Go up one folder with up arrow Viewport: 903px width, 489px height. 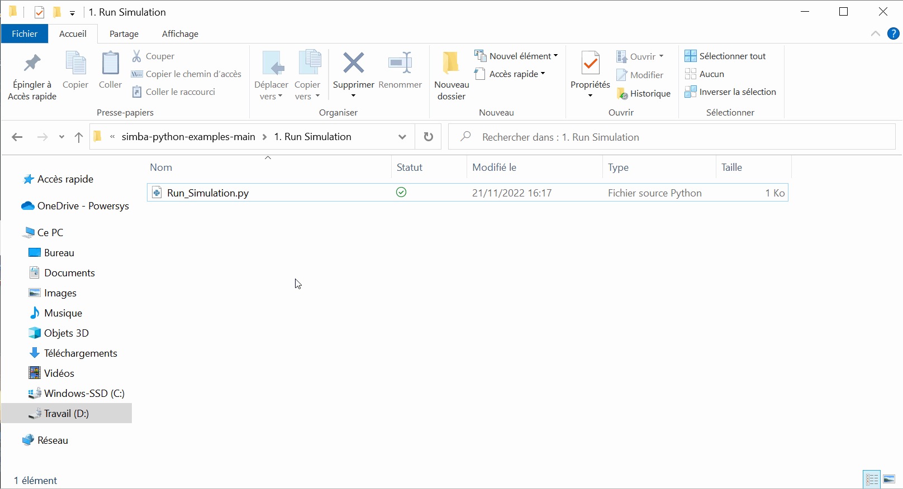pos(79,137)
